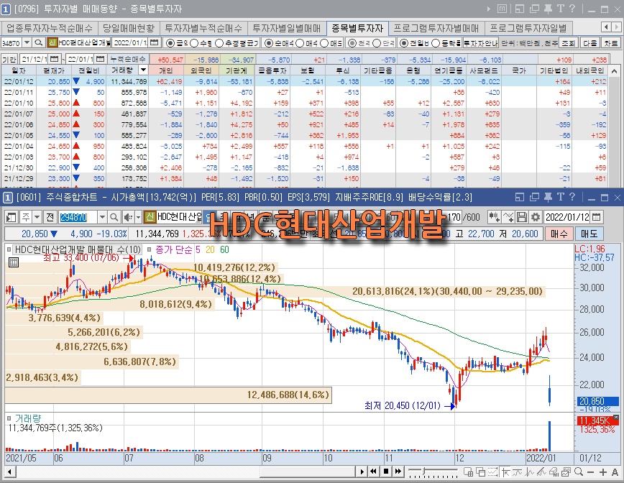Open calendar for period end date 22/01/1
624x483 pixels.
[101, 59]
